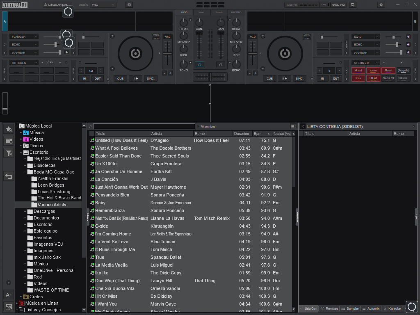Click the right channel headphone cue icon
Screen dimensions: 420x315
coord(220,64)
